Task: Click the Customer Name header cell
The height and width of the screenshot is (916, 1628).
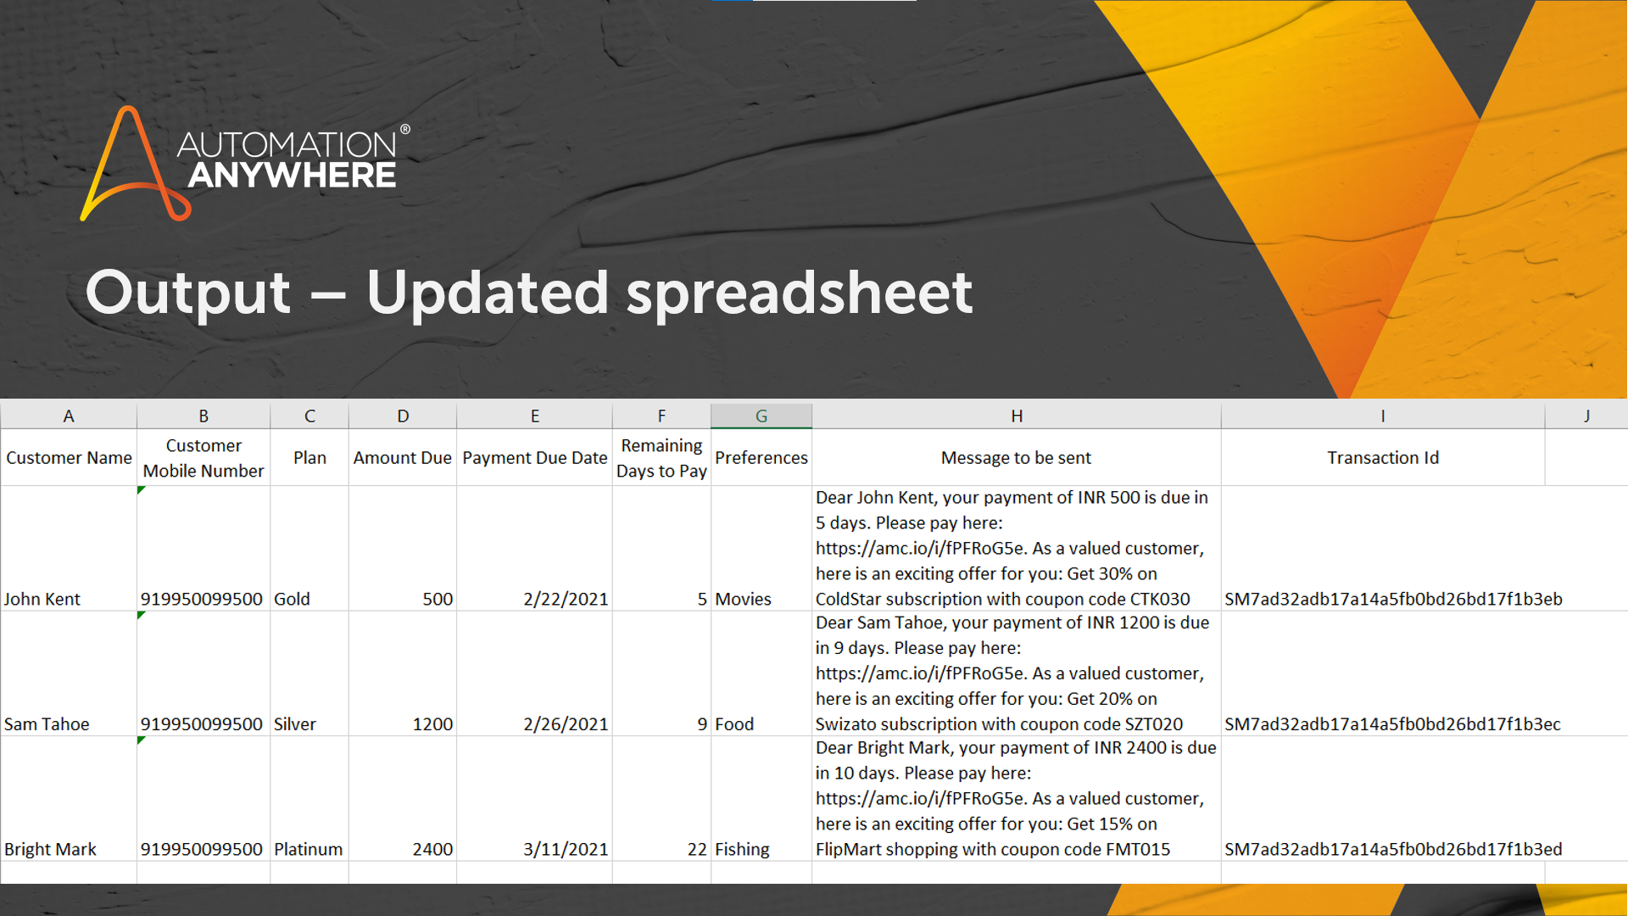Action: tap(69, 458)
